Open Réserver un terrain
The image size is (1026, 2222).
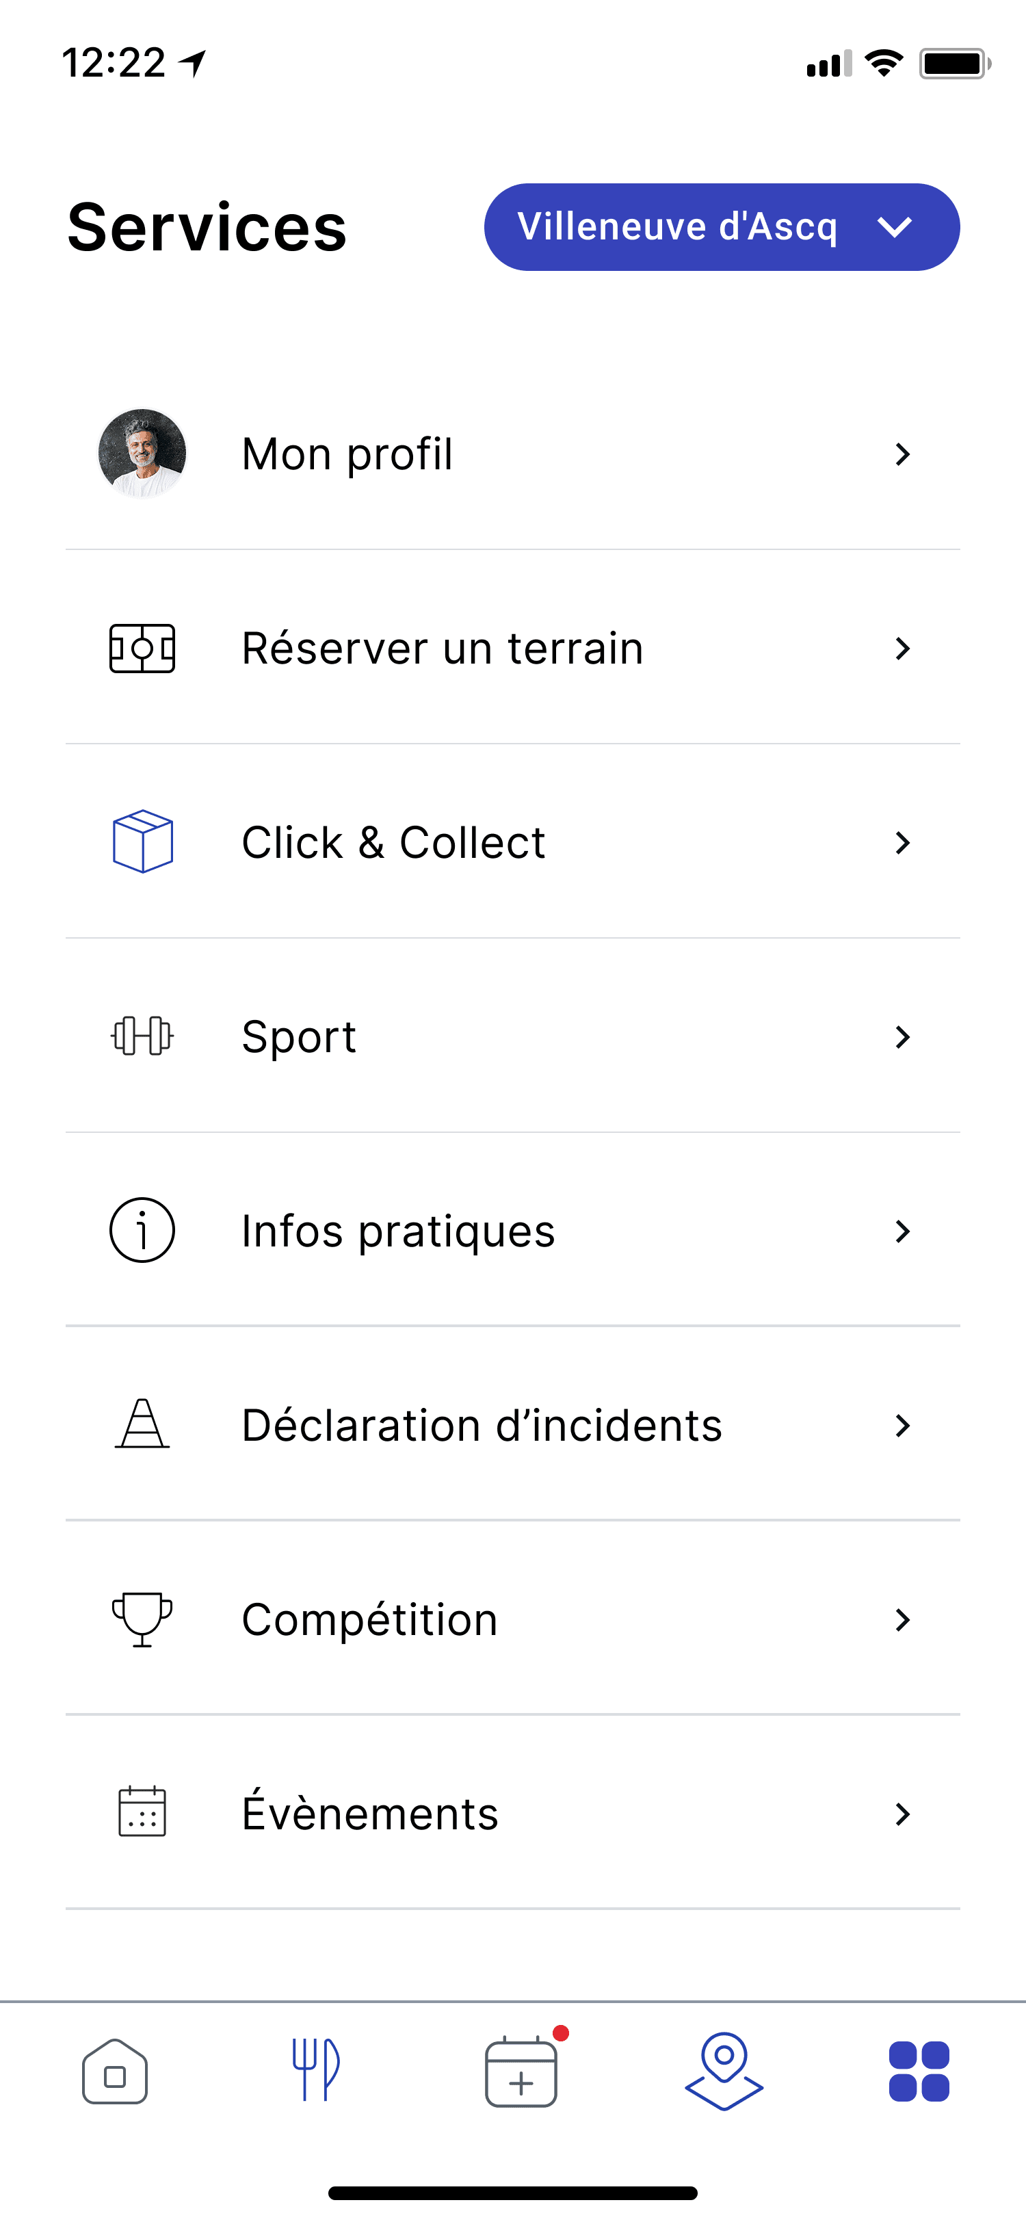(443, 648)
